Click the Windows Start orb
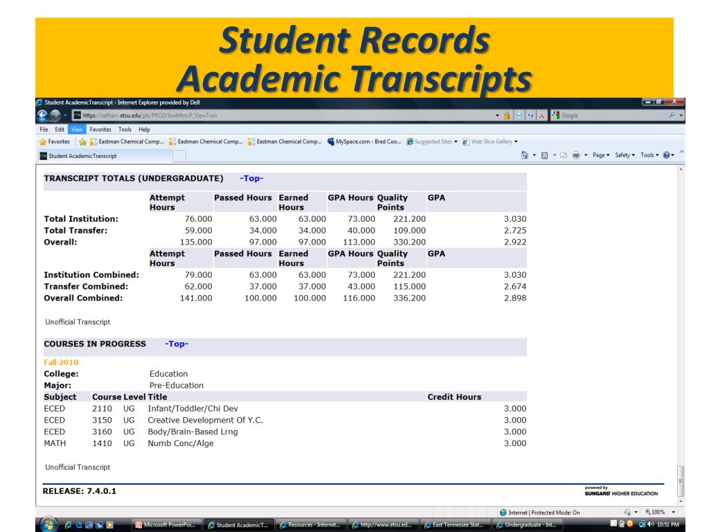The image size is (709, 532). (x=48, y=525)
